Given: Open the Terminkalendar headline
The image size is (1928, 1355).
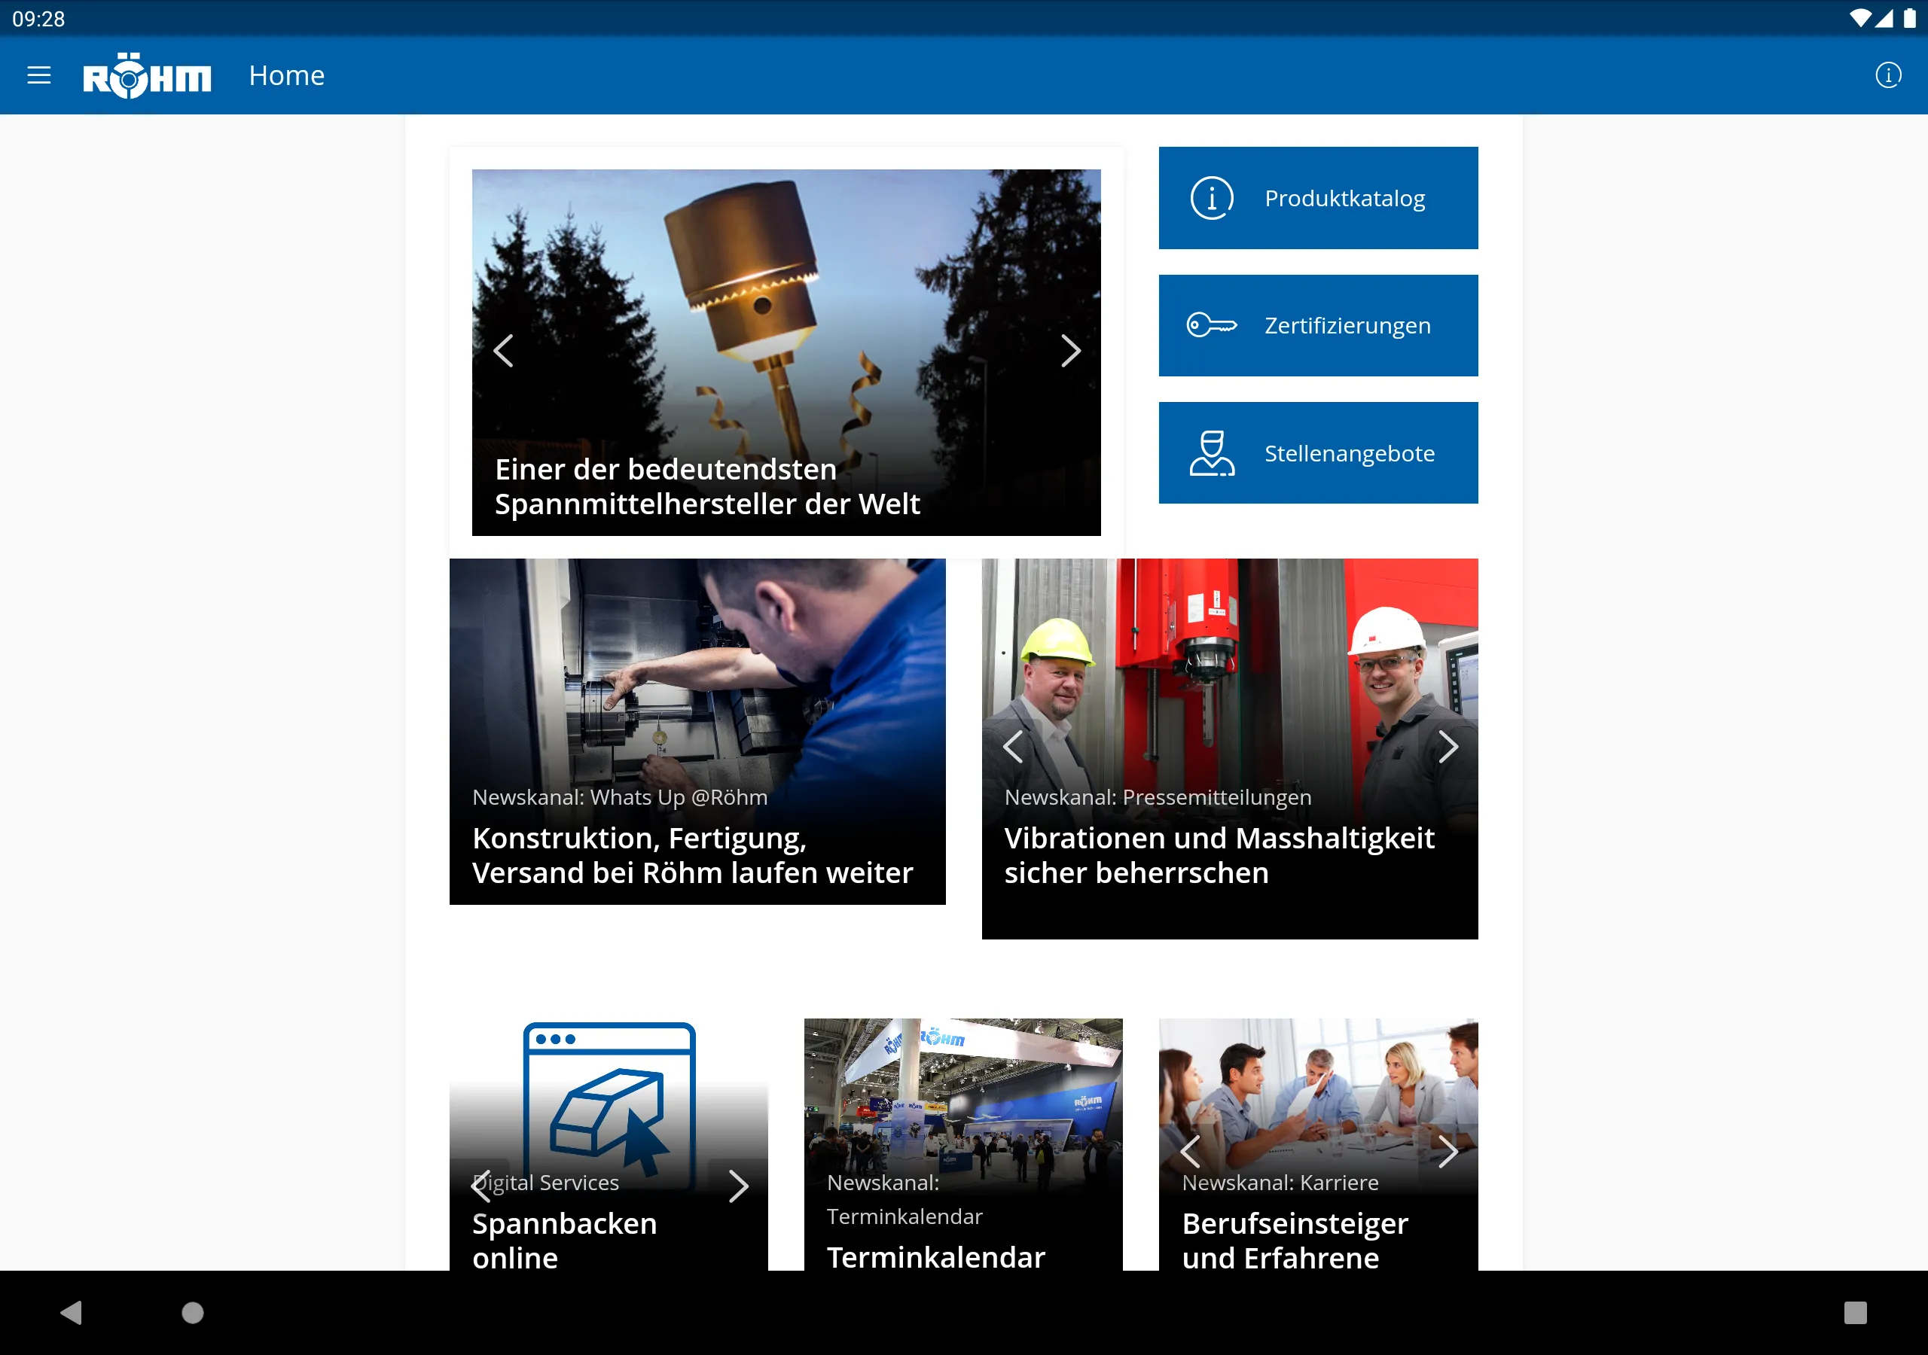Looking at the screenshot, I should (936, 1257).
